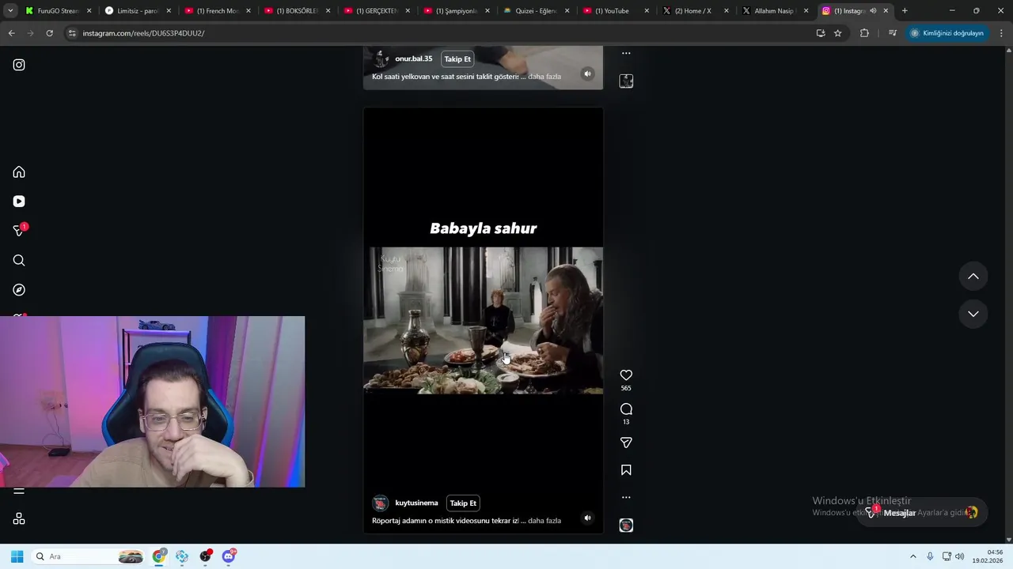Expand kuytusinema caption with daha fazla

pos(544,521)
